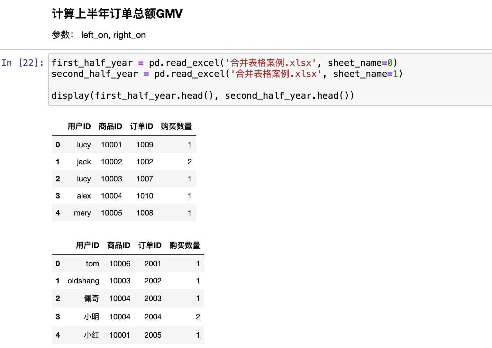Click product ID 10002 cell
This screenshot has width=492, height=348.
click(x=111, y=162)
